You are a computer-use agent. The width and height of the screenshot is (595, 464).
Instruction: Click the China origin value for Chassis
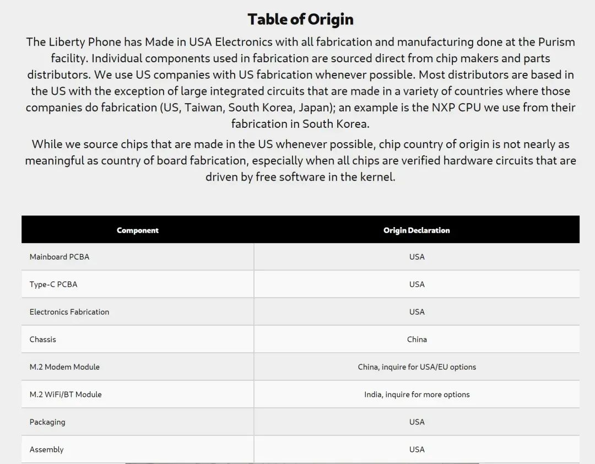416,339
